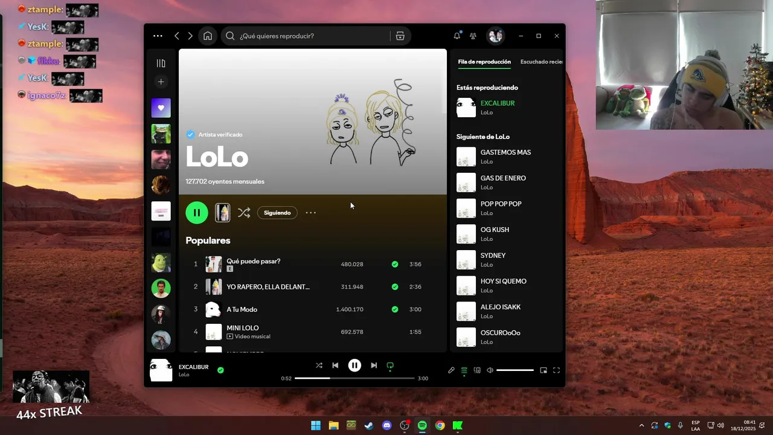Skip to the next track
773x435 pixels.
(x=374, y=366)
